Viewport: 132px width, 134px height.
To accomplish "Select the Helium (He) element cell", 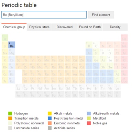I will pos(124,38).
